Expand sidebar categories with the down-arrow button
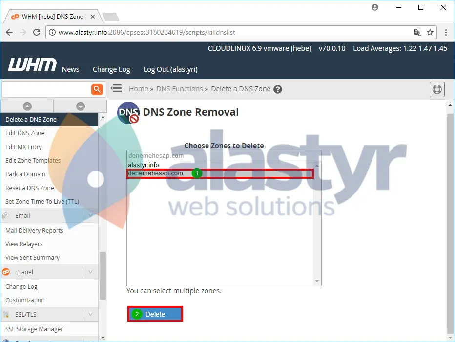Image resolution: width=455 pixels, height=342 pixels. 81,106
